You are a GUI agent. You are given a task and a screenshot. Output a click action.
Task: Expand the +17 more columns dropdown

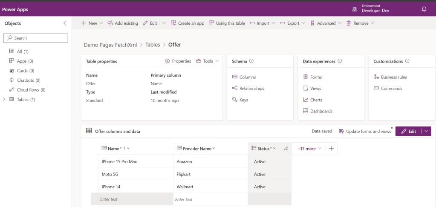point(309,149)
